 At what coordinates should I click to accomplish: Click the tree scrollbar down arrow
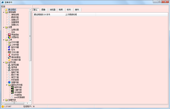click(x=30, y=100)
